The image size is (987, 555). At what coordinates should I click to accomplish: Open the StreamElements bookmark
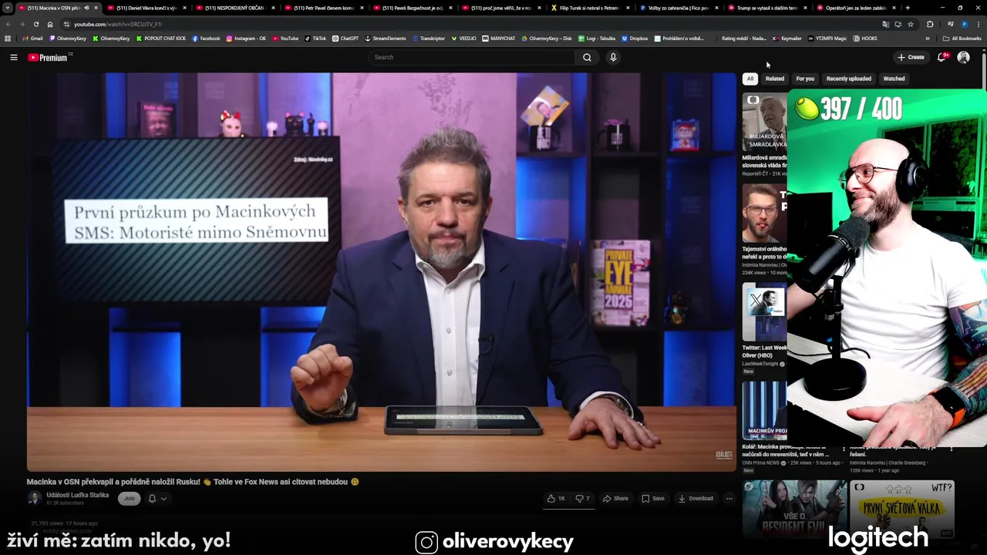tap(386, 39)
